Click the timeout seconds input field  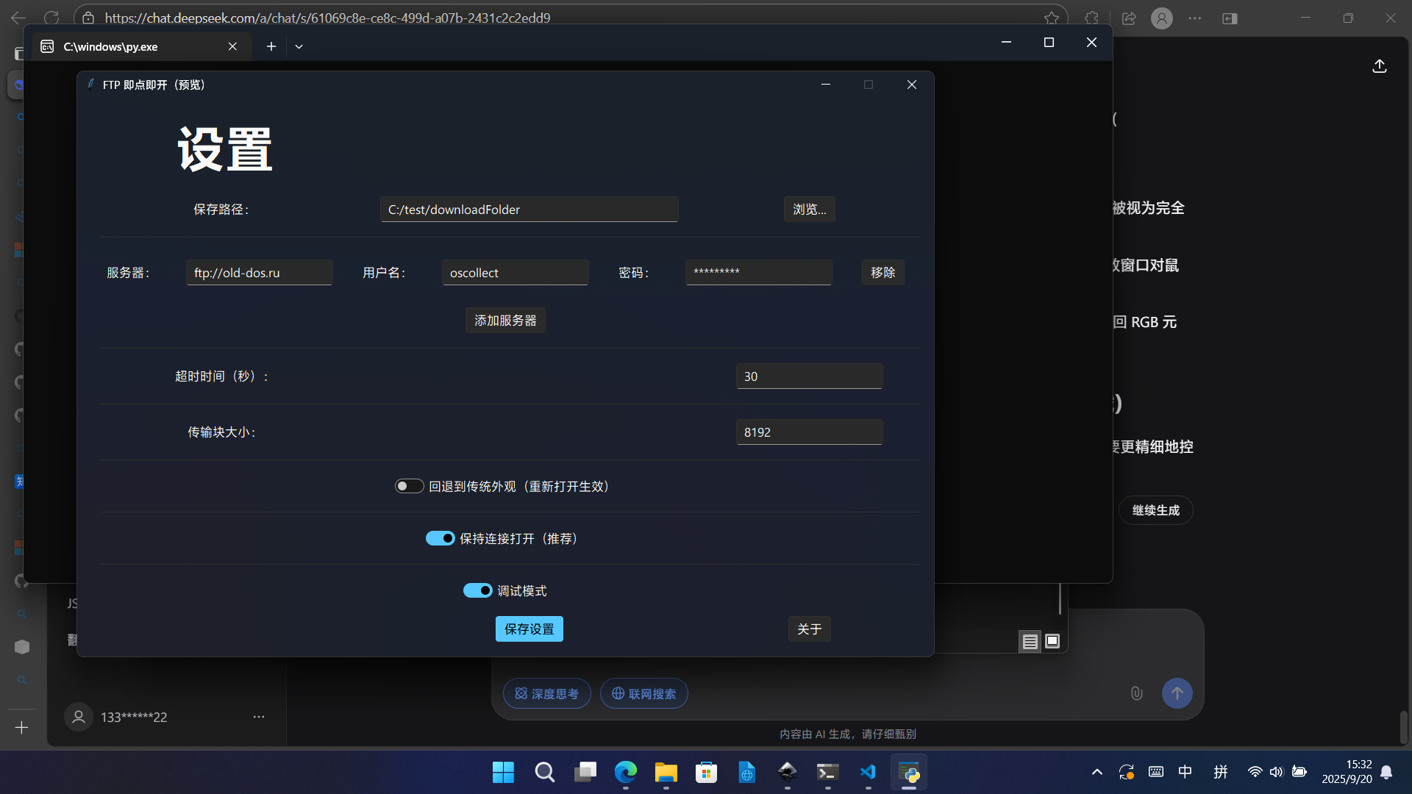[809, 376]
